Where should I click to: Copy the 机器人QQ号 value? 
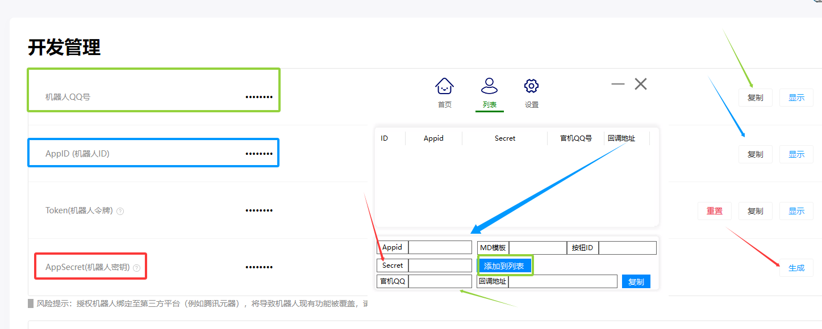[755, 98]
